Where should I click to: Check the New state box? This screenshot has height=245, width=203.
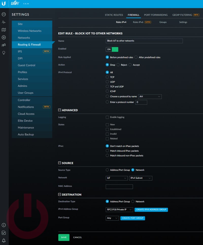pos(107,125)
